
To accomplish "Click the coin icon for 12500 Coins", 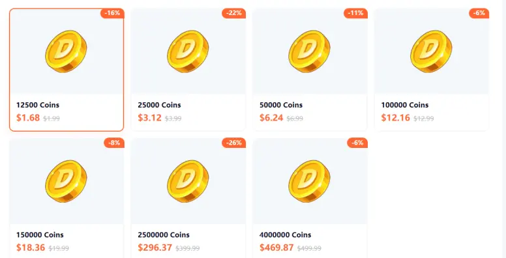I will click(x=66, y=51).
